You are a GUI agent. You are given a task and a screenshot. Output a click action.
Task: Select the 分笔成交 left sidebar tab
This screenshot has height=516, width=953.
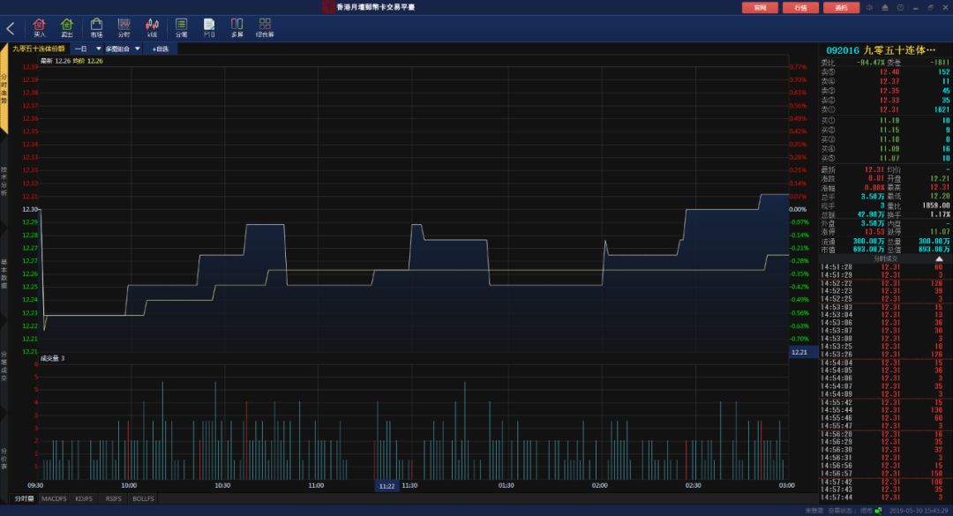[4, 366]
